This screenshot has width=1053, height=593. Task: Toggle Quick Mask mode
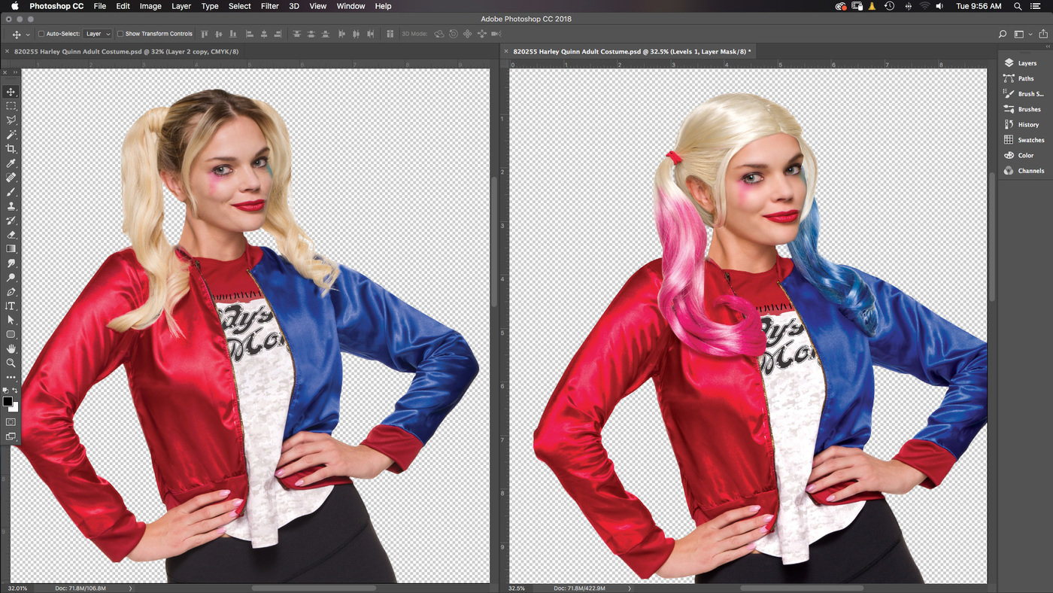click(x=11, y=422)
